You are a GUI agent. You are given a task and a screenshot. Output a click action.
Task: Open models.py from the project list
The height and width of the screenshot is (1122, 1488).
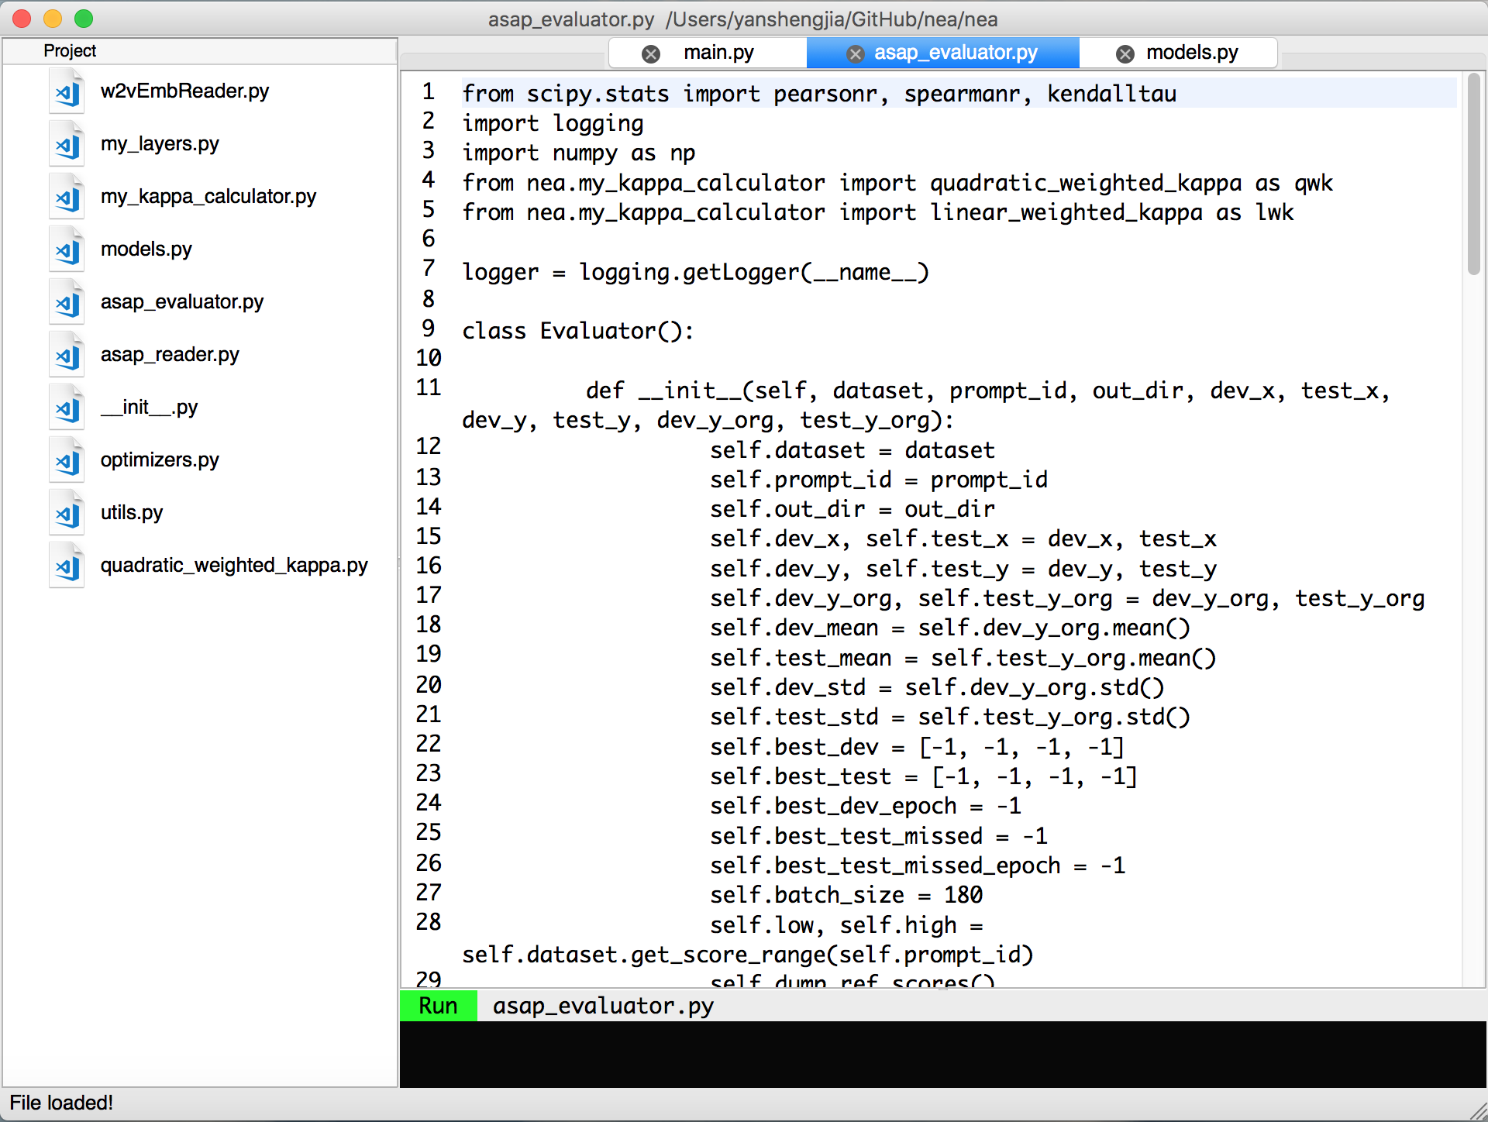(146, 250)
